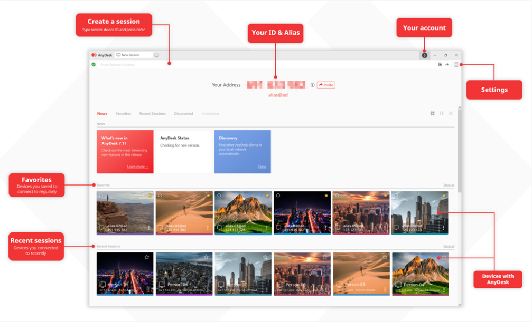Select the News tab

[x=102, y=114]
